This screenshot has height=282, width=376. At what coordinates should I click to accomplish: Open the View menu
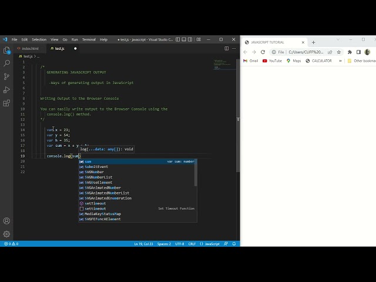pyautogui.click(x=55, y=39)
